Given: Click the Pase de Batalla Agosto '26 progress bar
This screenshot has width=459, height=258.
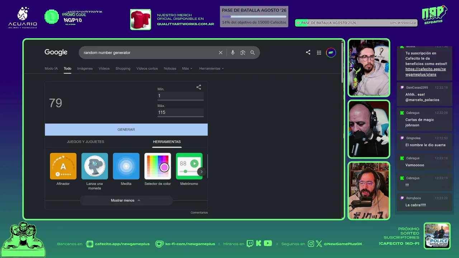Looking at the screenshot, I should tap(254, 16).
